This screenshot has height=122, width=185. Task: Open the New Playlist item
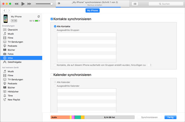tap(21, 100)
